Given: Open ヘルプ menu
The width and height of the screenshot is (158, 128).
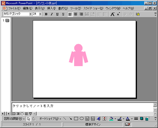Looking at the screenshot, I should [x=128, y=8].
